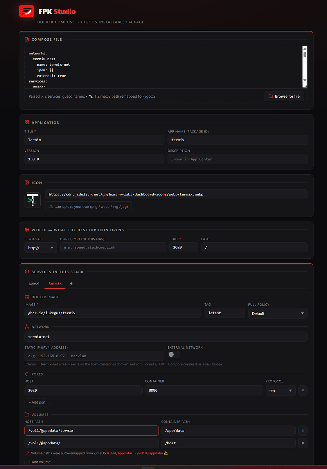Switch to the guacd service tab

[34, 283]
